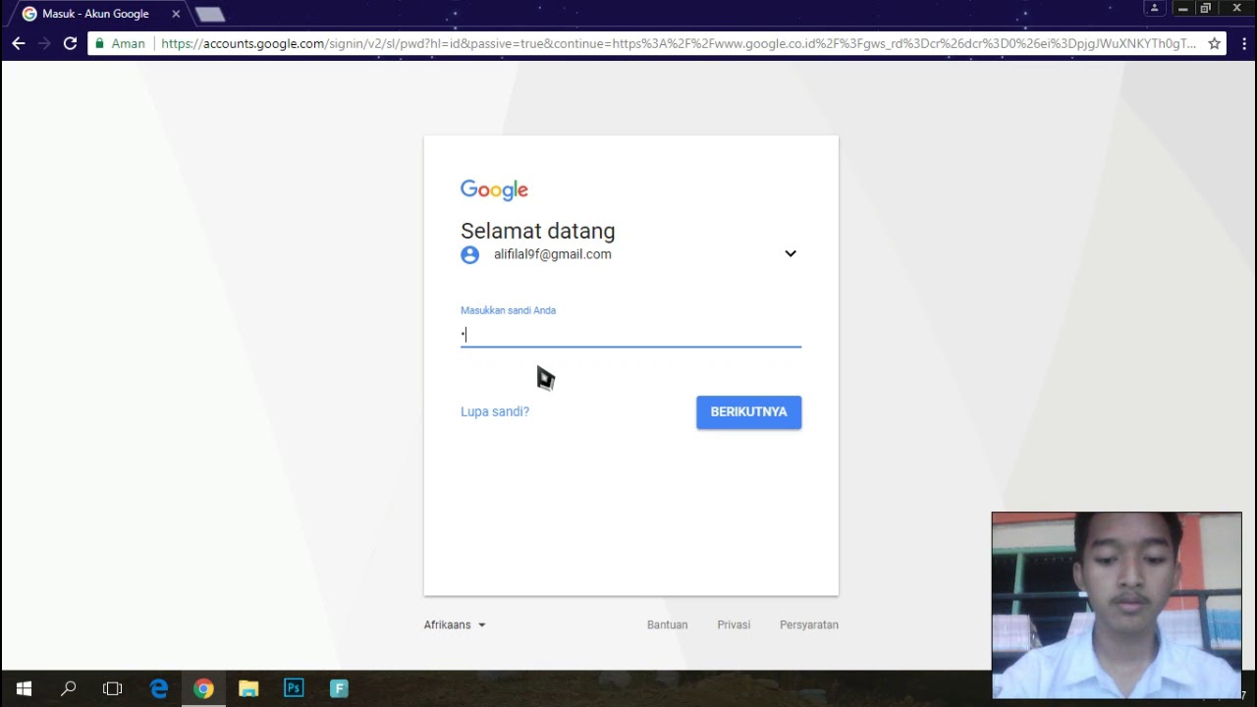
Task: Click the Google logo
Action: [x=494, y=190]
